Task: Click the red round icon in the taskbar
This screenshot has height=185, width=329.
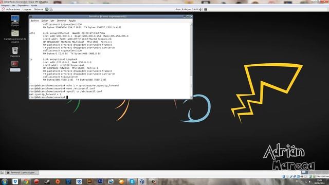Action: 36,181
